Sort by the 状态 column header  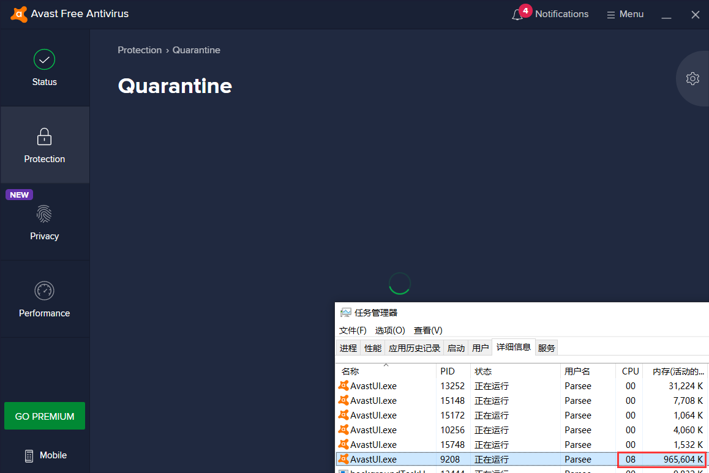tap(516, 371)
